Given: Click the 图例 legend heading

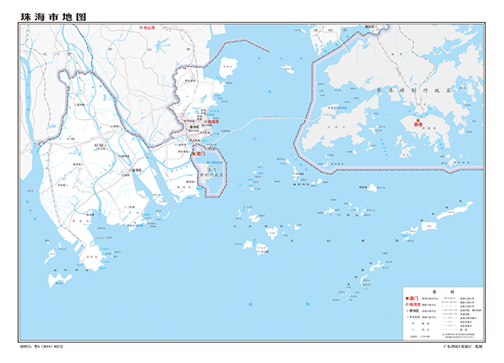Looking at the screenshot, I should point(444,292).
